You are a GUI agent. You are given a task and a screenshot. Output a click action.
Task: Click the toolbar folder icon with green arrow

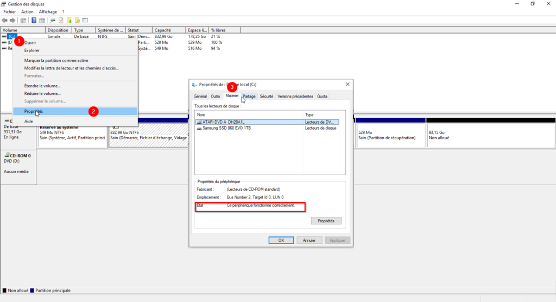click(69, 21)
